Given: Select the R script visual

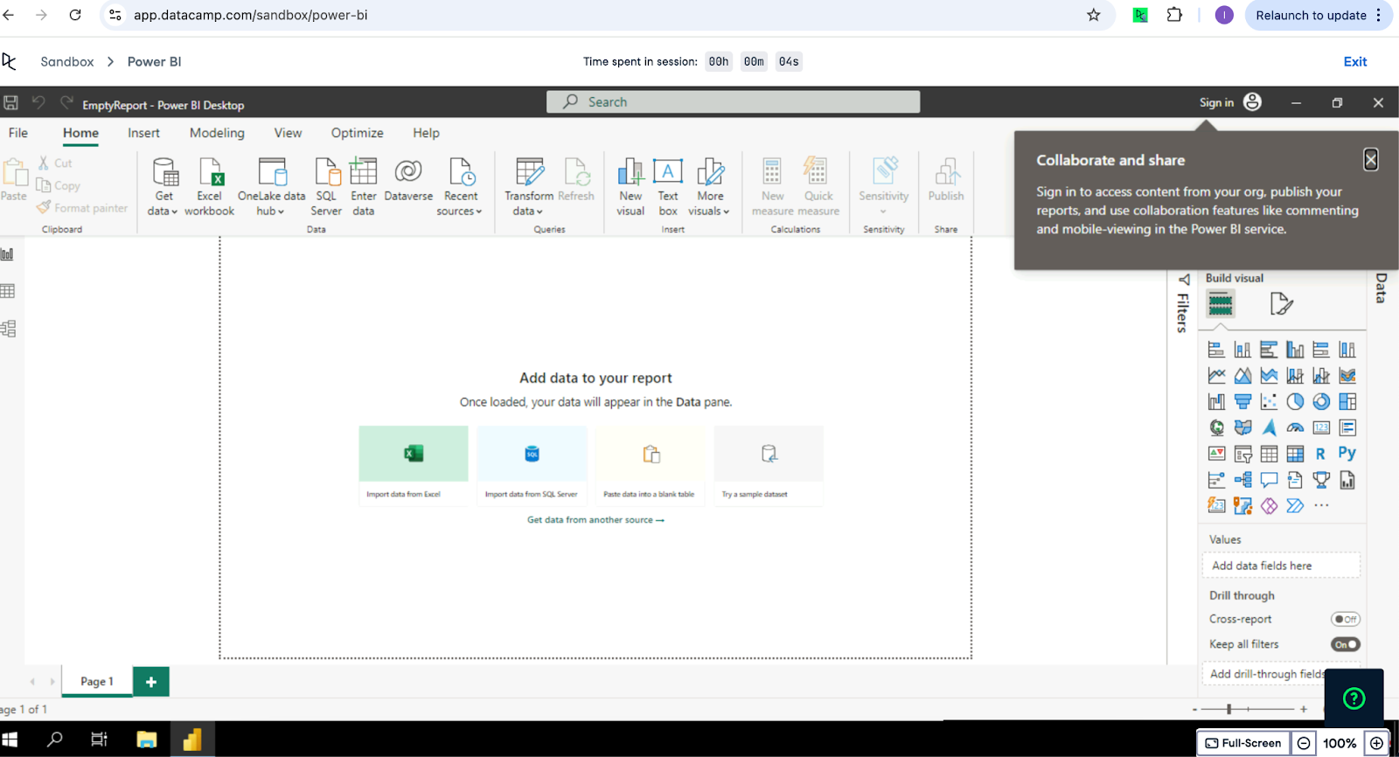Looking at the screenshot, I should click(1320, 454).
